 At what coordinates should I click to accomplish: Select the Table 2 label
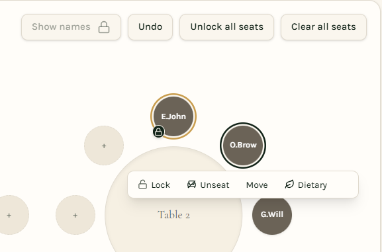(173, 215)
